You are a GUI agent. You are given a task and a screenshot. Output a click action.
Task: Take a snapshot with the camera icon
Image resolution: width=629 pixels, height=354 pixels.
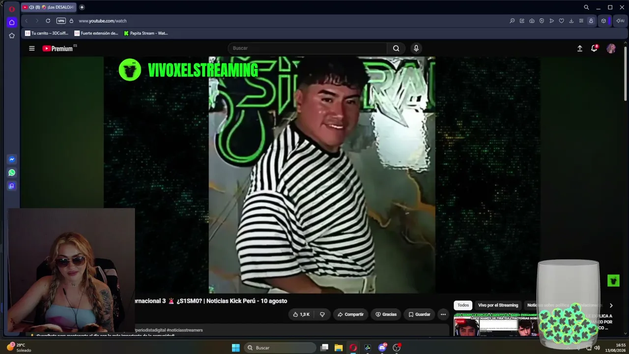coord(532,21)
